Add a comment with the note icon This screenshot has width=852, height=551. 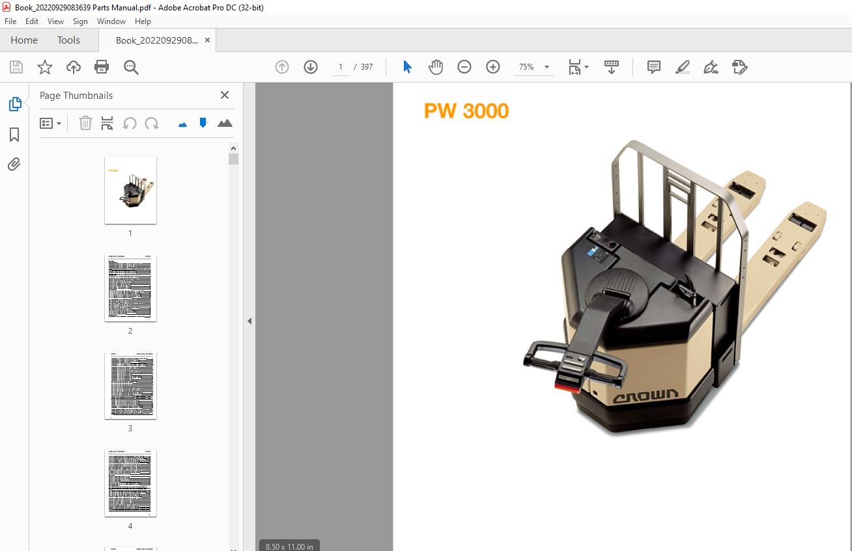[654, 67]
